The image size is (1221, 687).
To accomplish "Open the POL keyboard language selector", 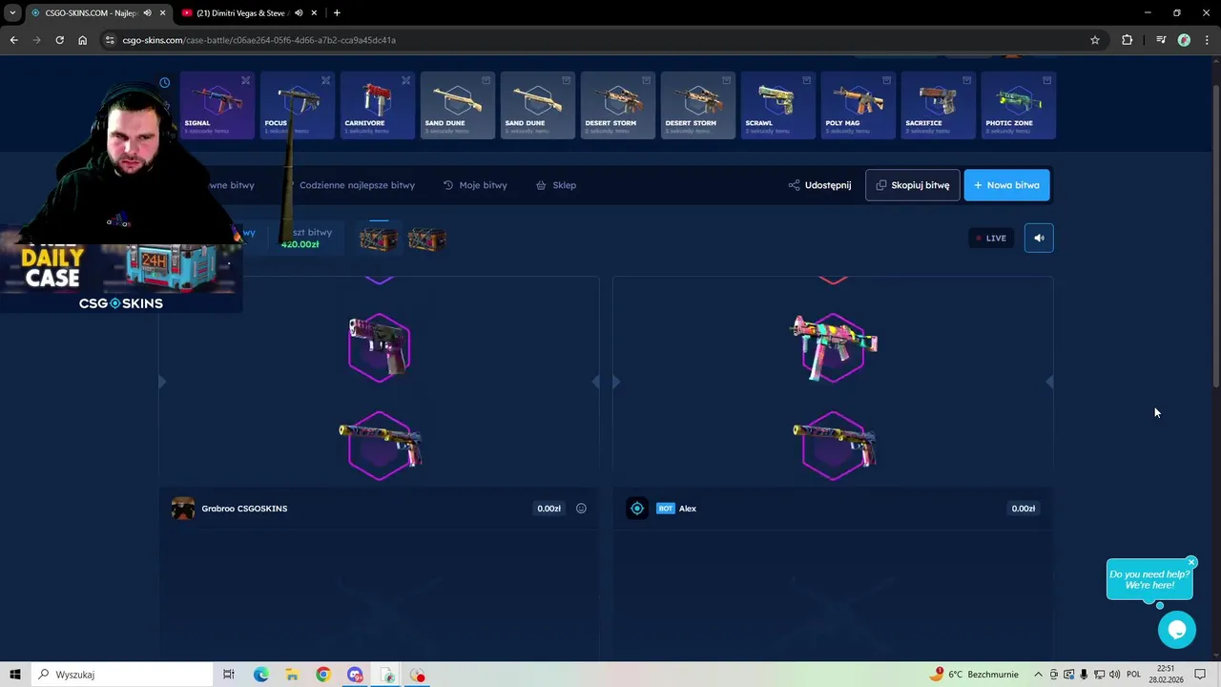I will click(x=1133, y=675).
